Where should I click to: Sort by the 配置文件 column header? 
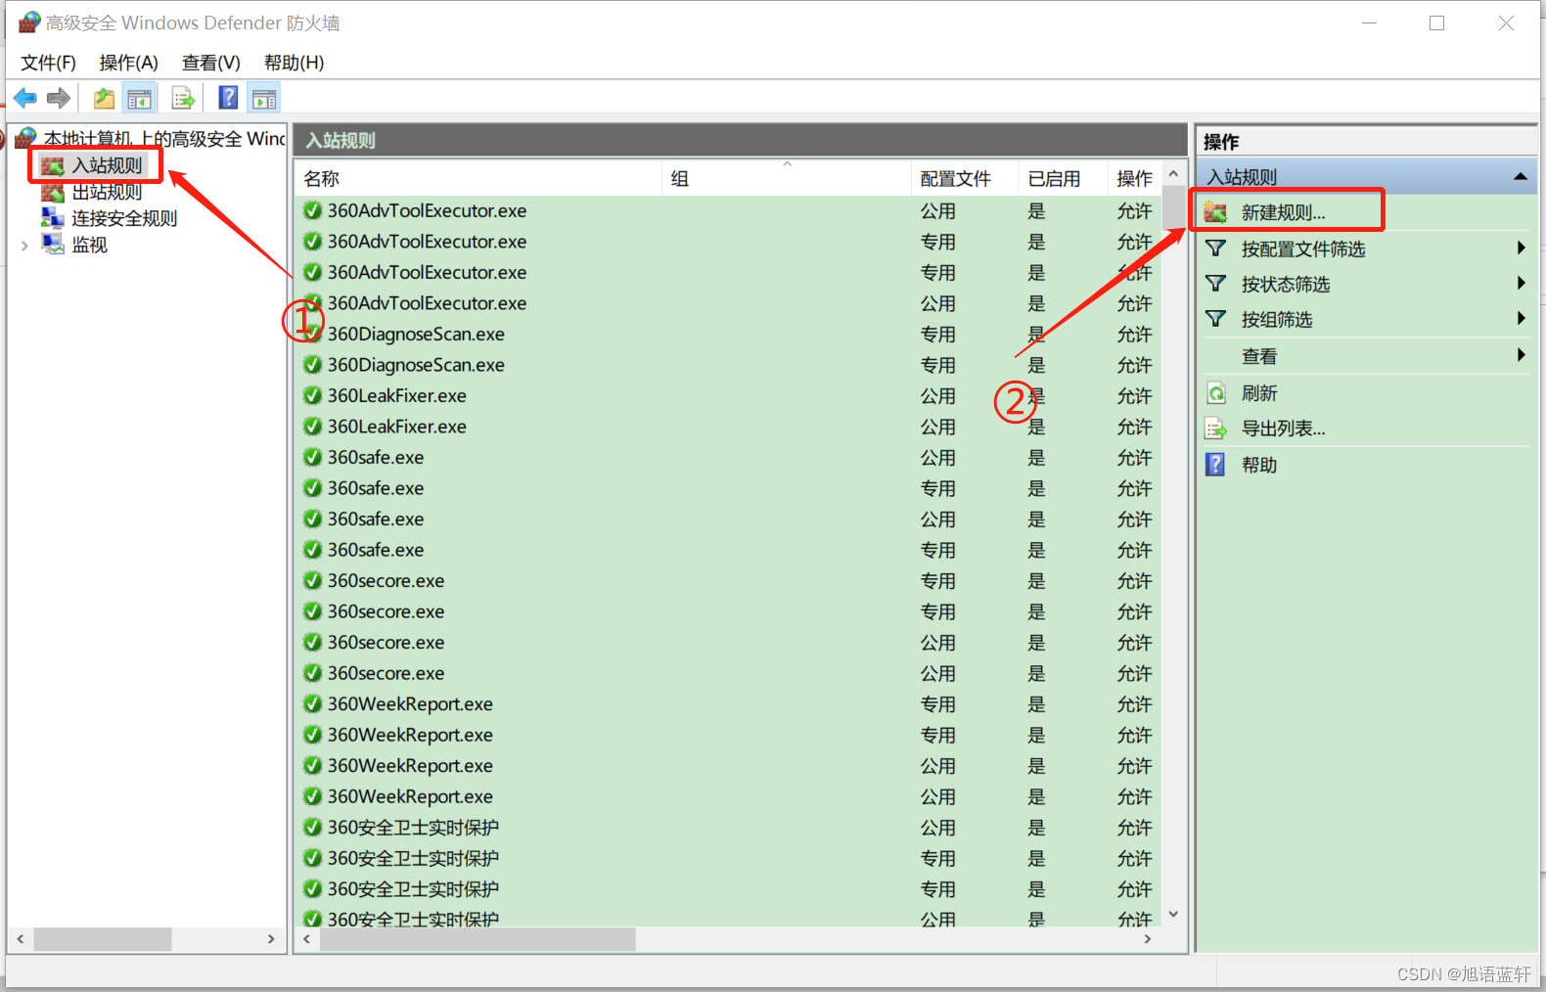(965, 178)
